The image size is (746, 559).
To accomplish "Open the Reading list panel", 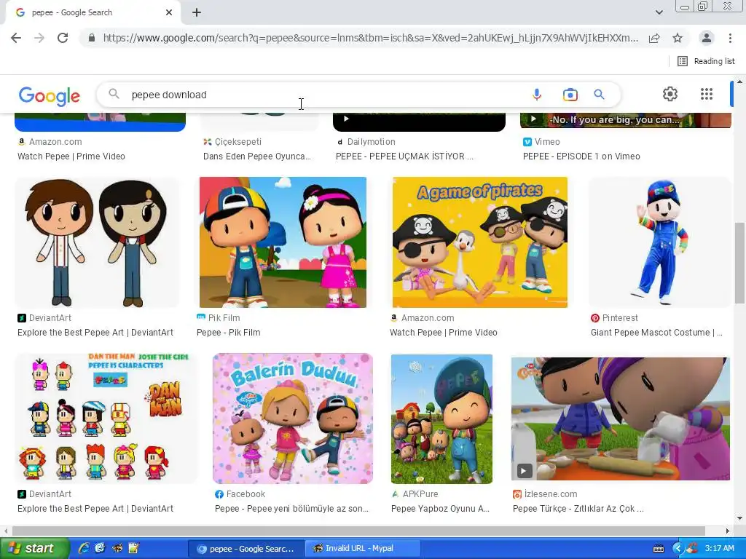I will [706, 61].
